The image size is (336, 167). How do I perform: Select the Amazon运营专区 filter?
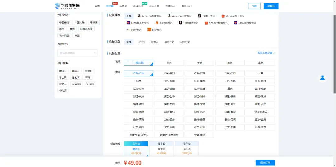tap(180, 16)
